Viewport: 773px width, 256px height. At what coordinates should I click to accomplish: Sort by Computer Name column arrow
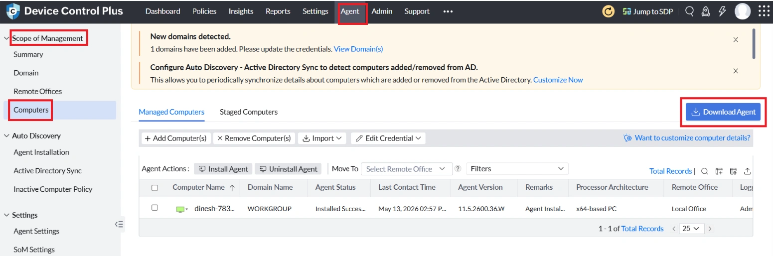pyautogui.click(x=232, y=188)
